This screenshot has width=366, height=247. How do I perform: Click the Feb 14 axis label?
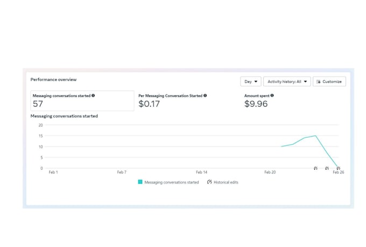[201, 172]
